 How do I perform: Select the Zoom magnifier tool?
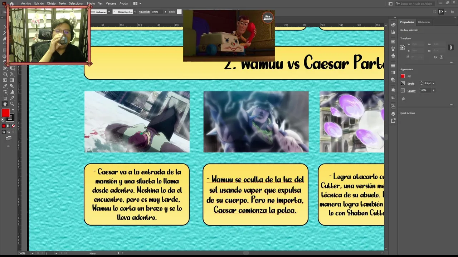coord(12,104)
